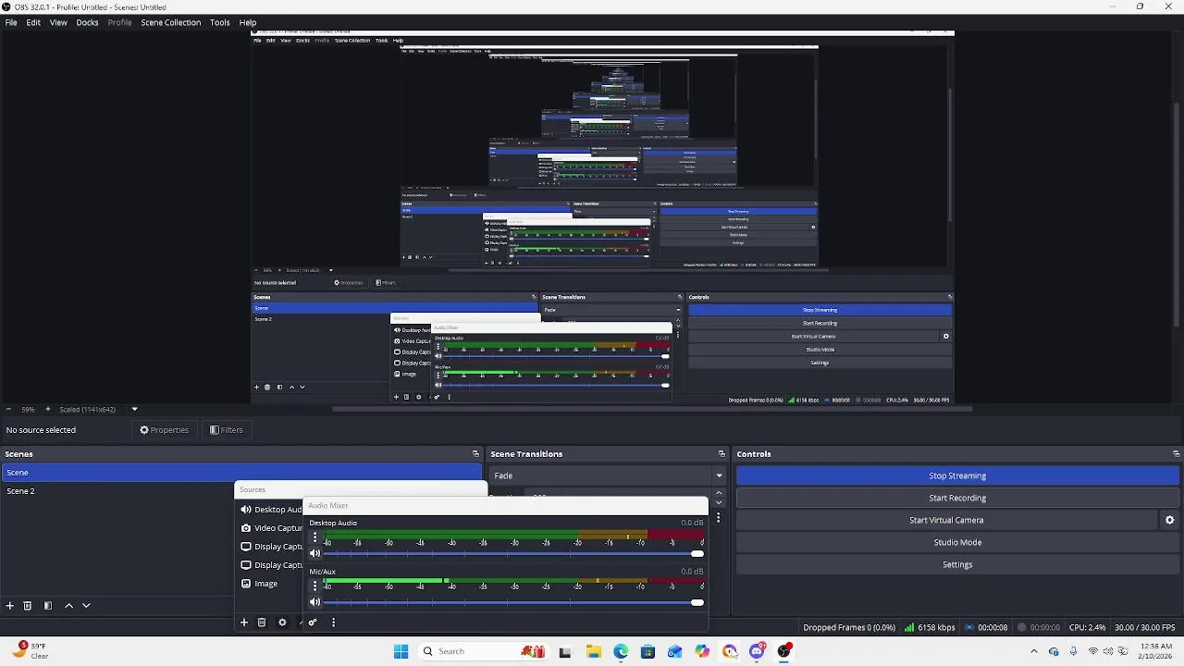Open the View menu

coord(58,22)
